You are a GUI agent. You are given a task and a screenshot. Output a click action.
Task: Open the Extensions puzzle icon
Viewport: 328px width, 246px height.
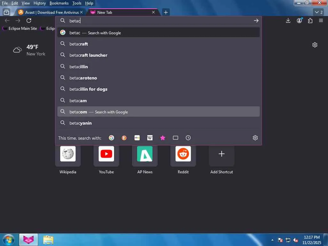tap(310, 20)
